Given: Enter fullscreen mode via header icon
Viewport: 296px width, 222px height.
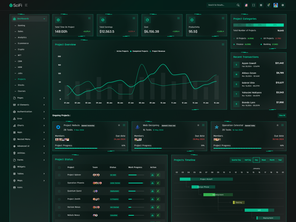Looking at the screenshot, I should [x=253, y=5].
